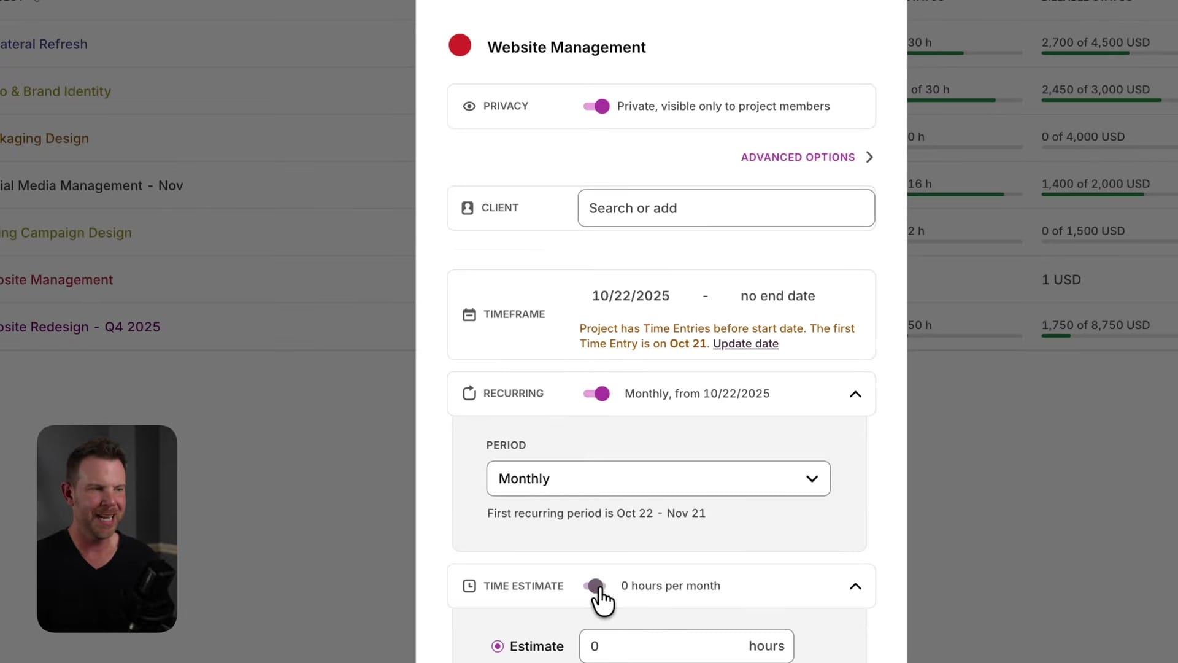The width and height of the screenshot is (1178, 663).
Task: Click the Client person icon
Action: (468, 208)
